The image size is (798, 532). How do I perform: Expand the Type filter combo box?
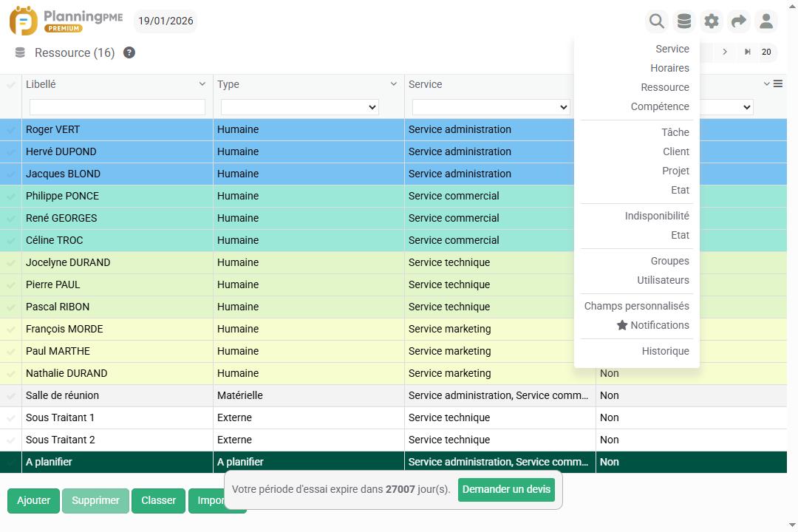point(299,106)
